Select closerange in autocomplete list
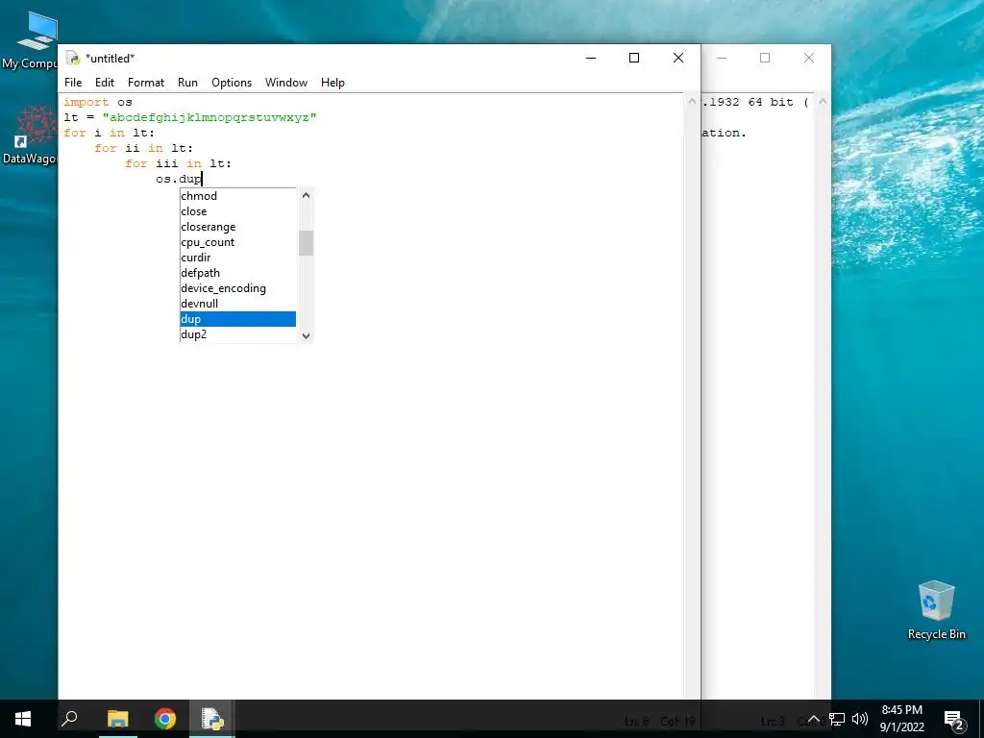This screenshot has width=984, height=738. (x=238, y=227)
